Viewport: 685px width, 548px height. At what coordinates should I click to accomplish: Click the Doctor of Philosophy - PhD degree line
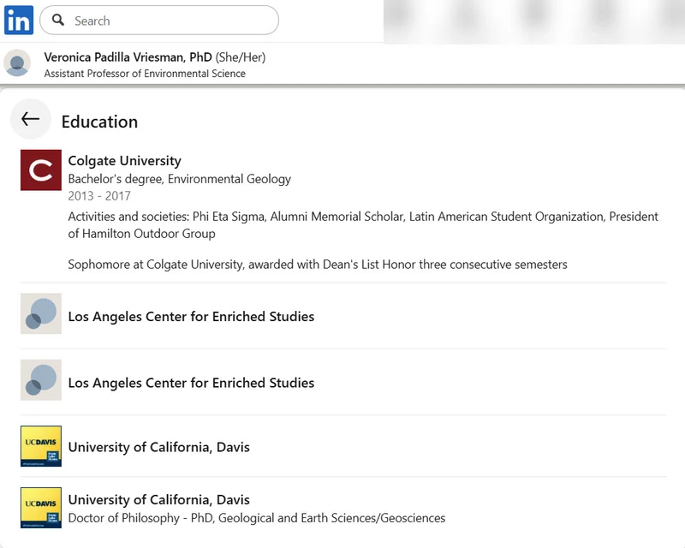coord(257,518)
